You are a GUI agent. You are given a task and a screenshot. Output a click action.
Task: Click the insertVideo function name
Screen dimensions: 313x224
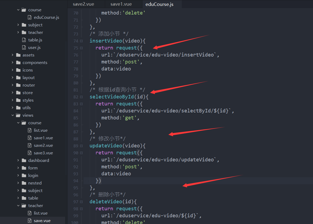tap(106, 41)
